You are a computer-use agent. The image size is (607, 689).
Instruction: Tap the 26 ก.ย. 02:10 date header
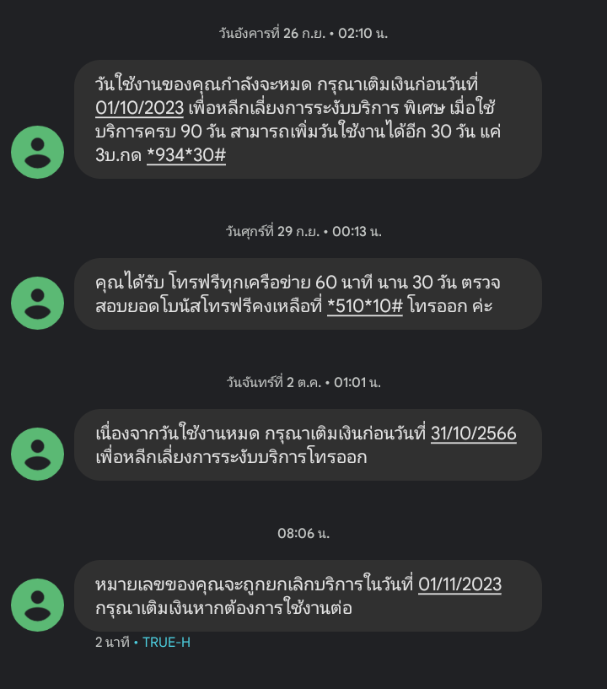coord(303,34)
